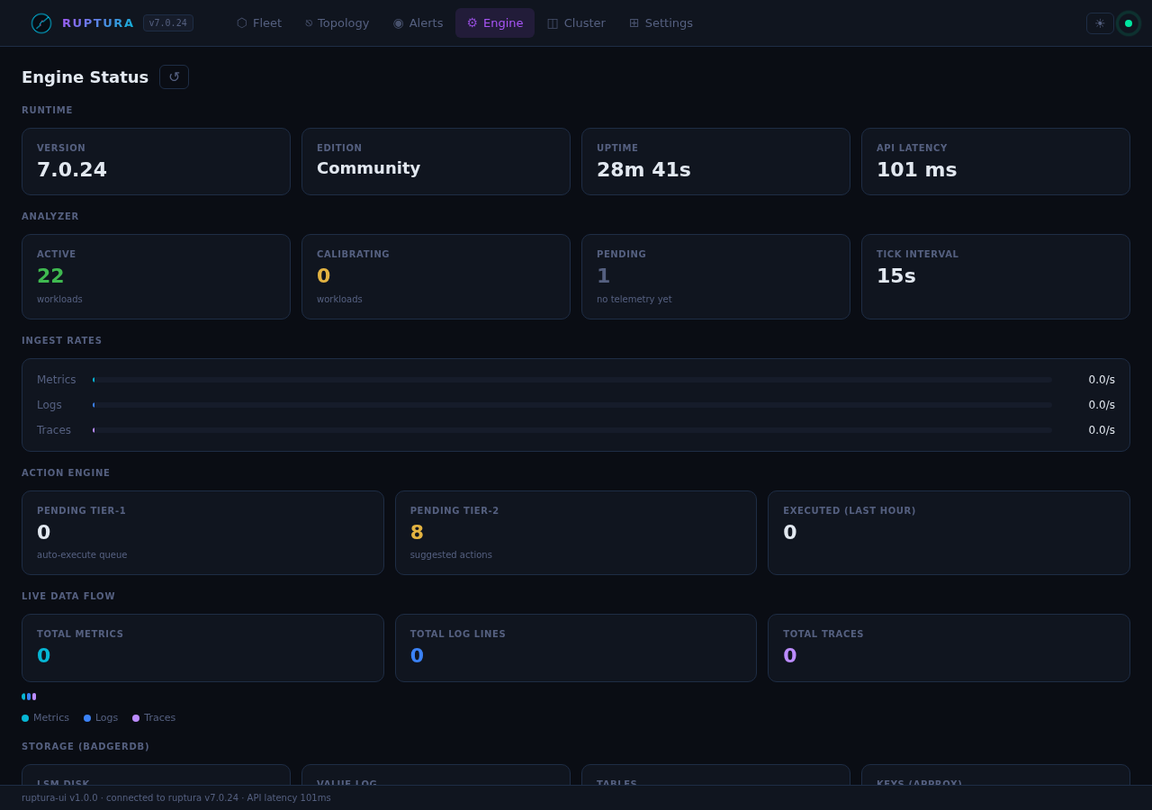This screenshot has height=810, width=1152.
Task: Click the v7.0.24 version badge
Action: pyautogui.click(x=168, y=23)
